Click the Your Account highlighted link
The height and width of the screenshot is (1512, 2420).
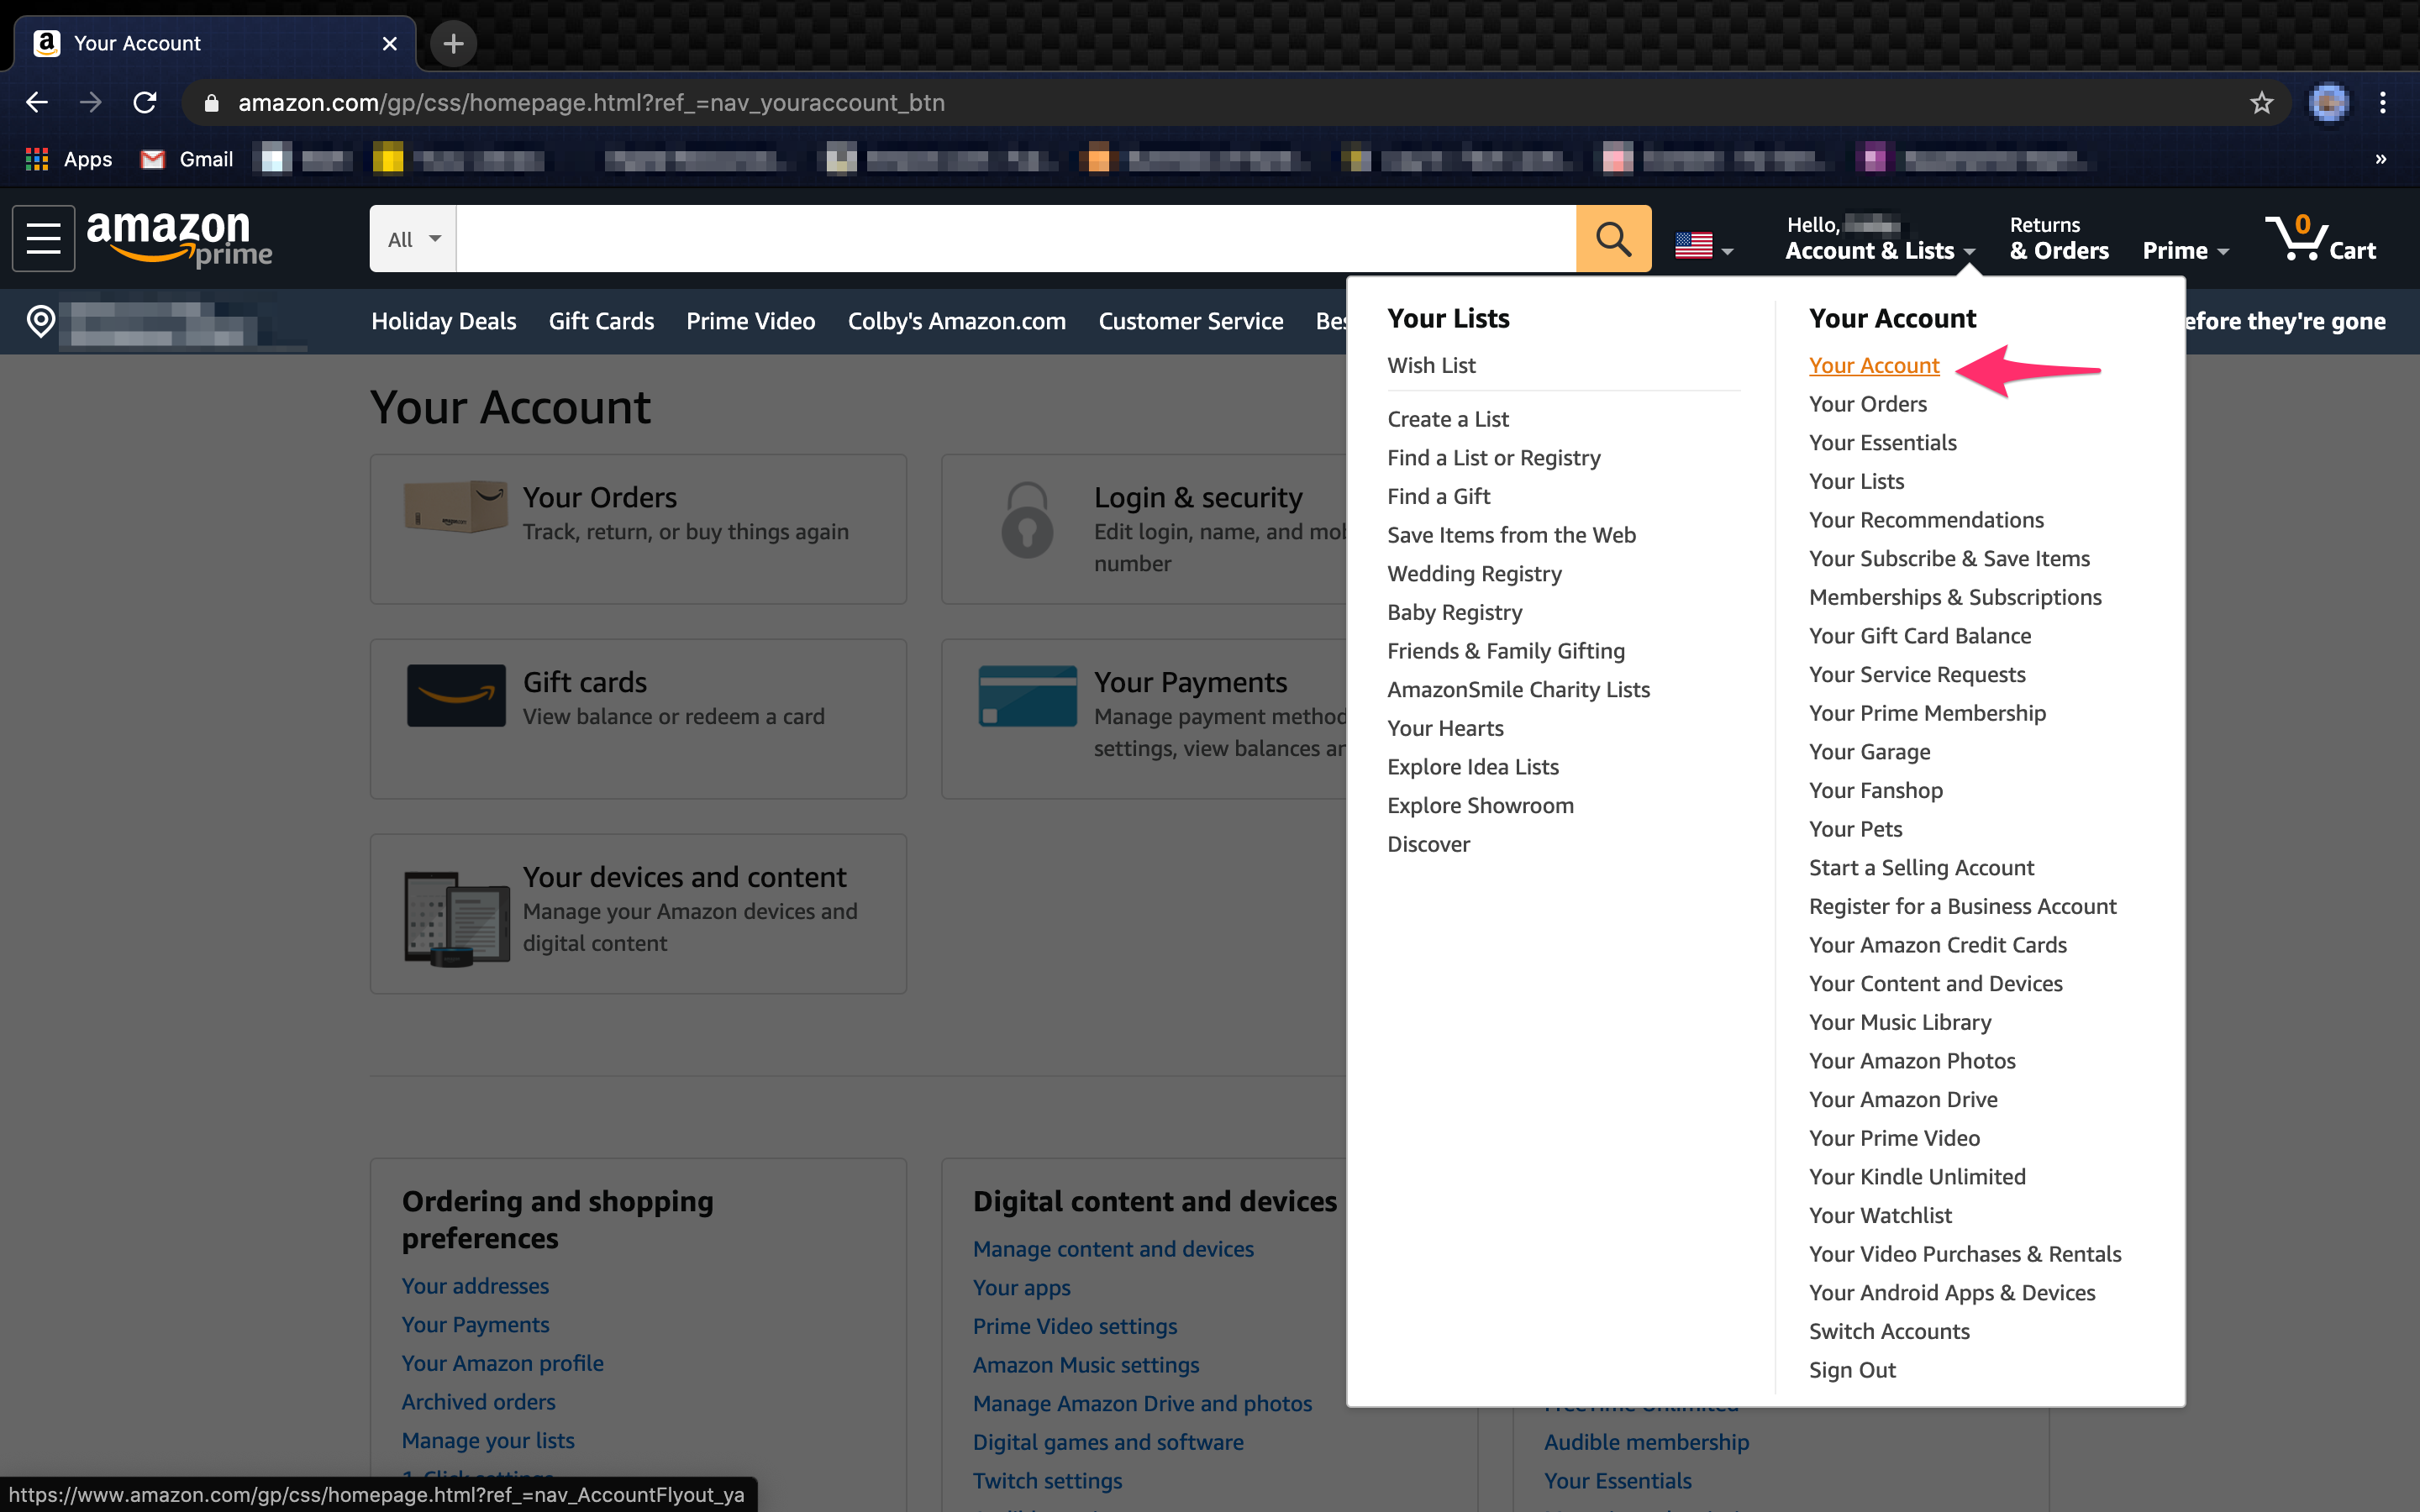[x=1875, y=364]
